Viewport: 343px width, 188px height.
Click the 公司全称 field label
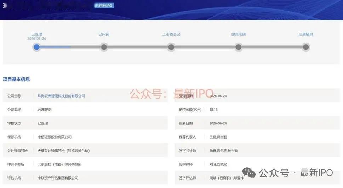tap(14, 96)
